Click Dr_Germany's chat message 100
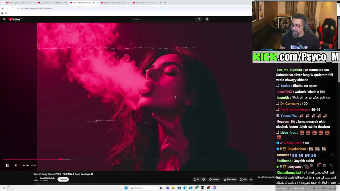 click(304, 104)
